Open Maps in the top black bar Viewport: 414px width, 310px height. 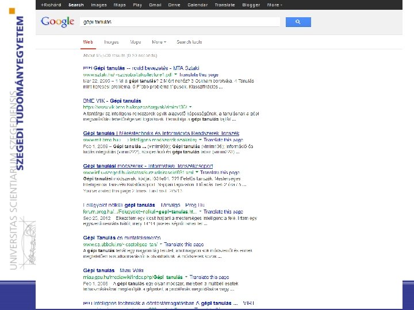coord(120,5)
